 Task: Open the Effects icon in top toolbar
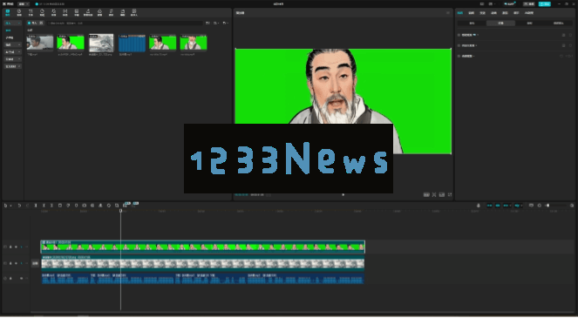point(53,12)
